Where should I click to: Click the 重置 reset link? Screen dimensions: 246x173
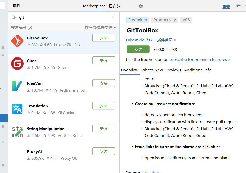point(226,7)
